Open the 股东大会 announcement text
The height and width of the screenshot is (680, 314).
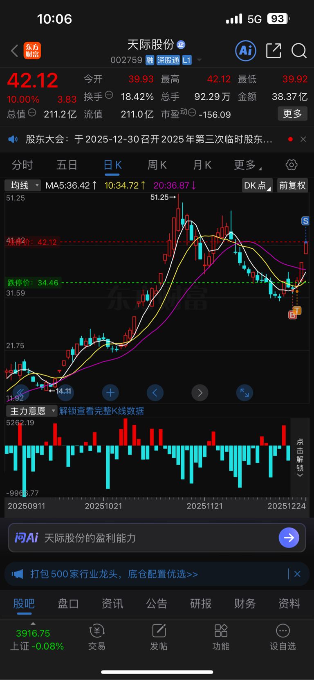pyautogui.click(x=149, y=140)
